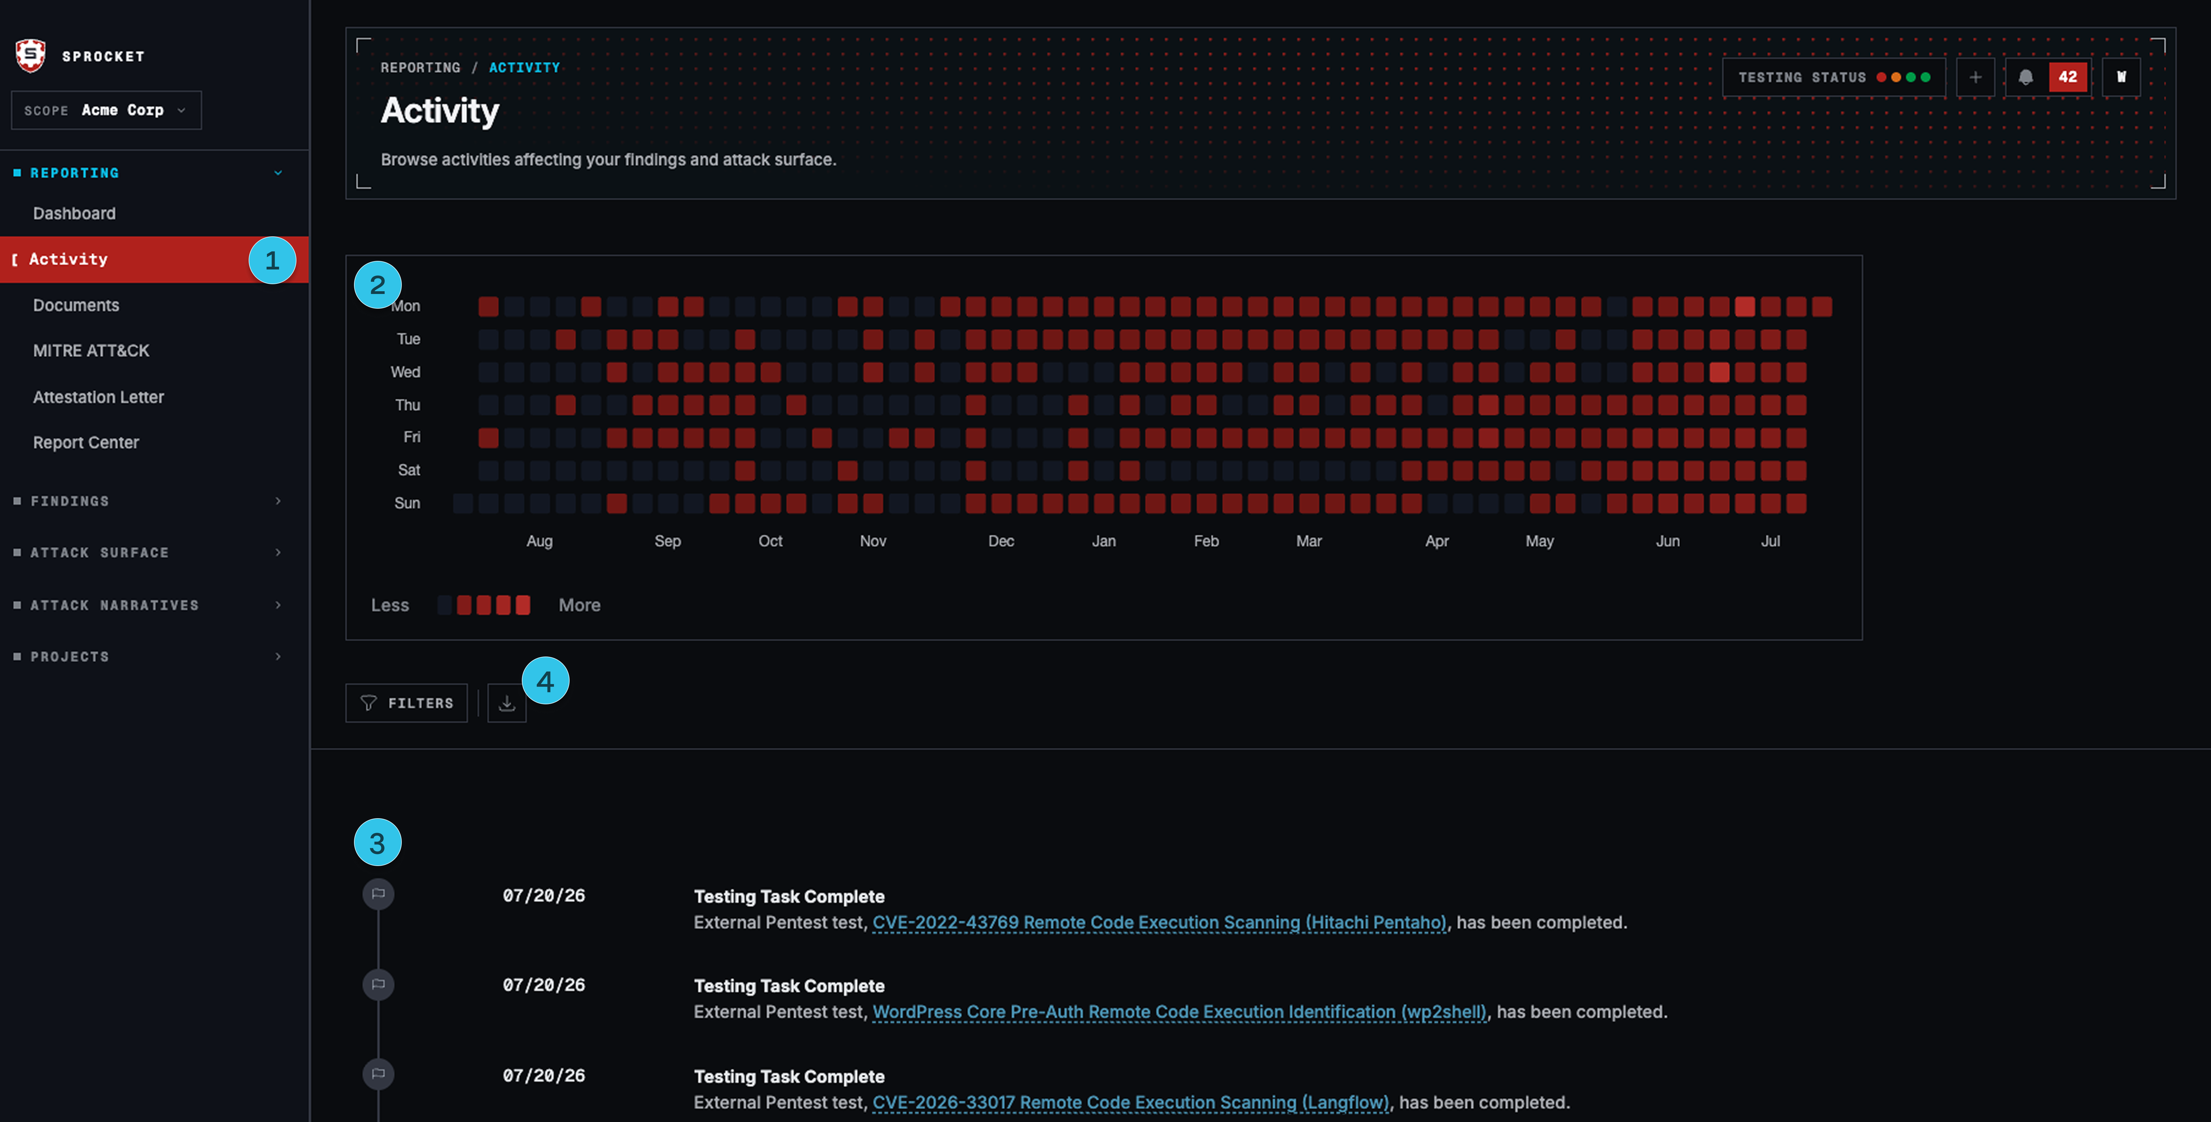Click the Activity breadcrumb
Viewport: 2211px width, 1122px height.
[x=525, y=68]
